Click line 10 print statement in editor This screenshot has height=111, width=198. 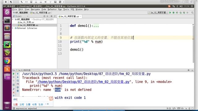click(x=86, y=42)
